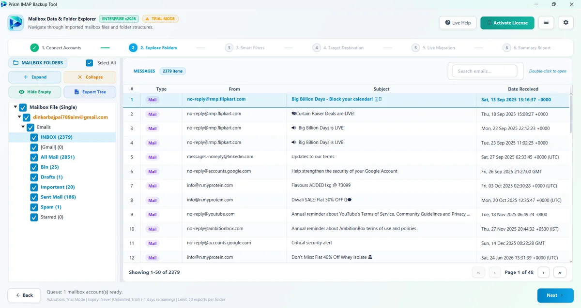Toggle Select All checkbox
581x308 pixels.
[x=90, y=63]
